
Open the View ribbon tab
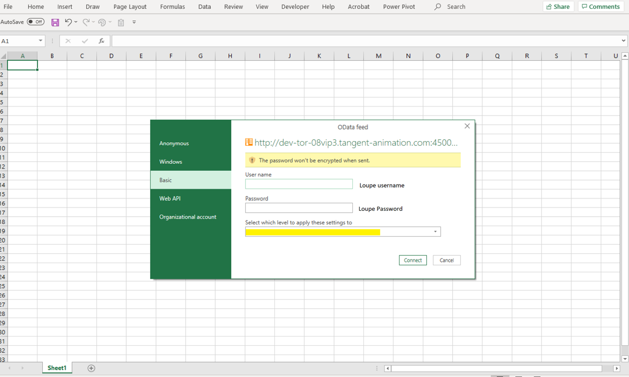pos(262,7)
